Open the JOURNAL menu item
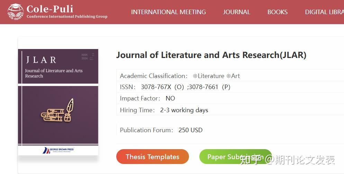The height and width of the screenshot is (174, 344). [x=236, y=12]
